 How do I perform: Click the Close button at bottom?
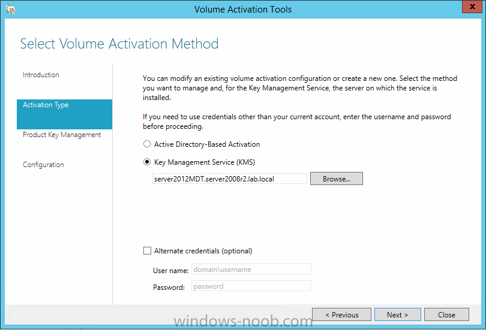coord(446,314)
